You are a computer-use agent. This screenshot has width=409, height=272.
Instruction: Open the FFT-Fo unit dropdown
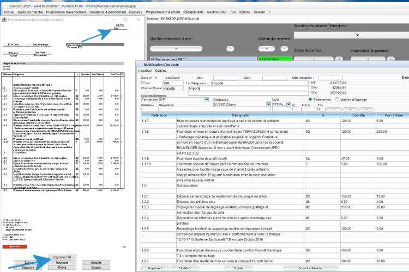pyautogui.click(x=288, y=104)
